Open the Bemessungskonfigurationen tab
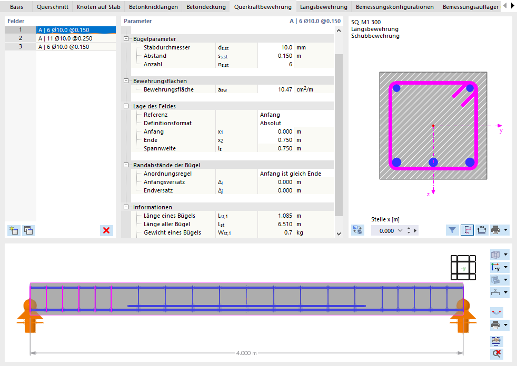 tap(395, 7)
